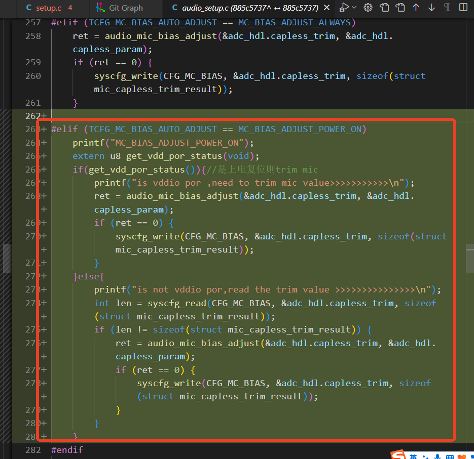Screen dimensions: 474x459
Task: Click the Run or Debug play icon
Action: tap(344, 7)
